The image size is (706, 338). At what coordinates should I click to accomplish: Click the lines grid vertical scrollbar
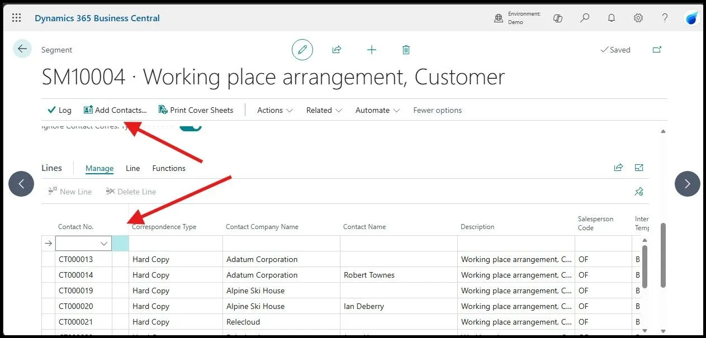(x=643, y=266)
